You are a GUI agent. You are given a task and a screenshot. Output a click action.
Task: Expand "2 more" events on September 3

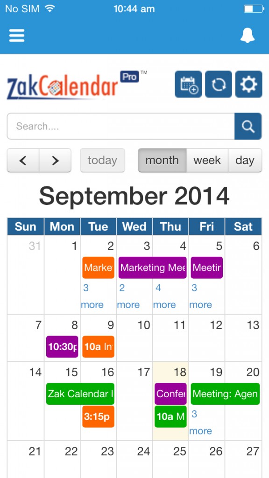[128, 296]
